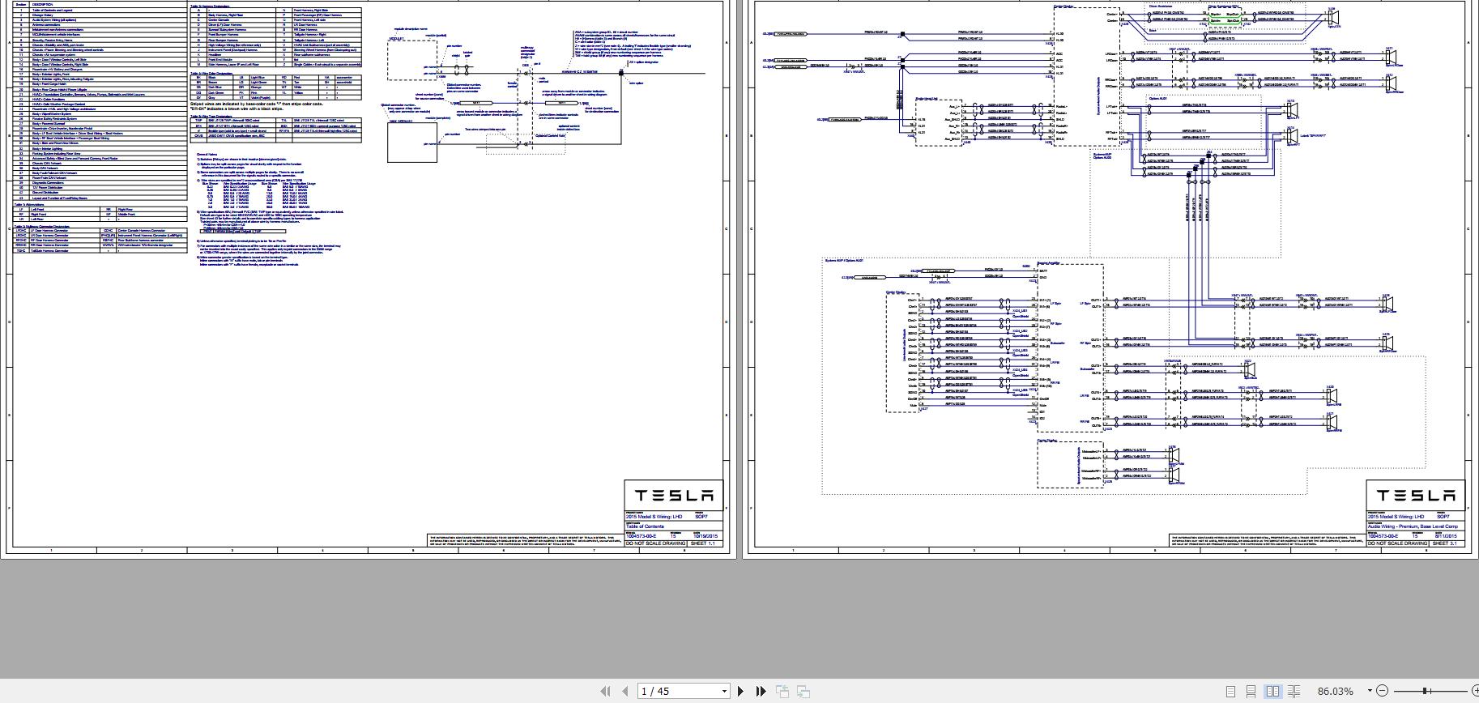Click the Tesla logo on Table of Contents sheet
The image size is (1479, 703).
[673, 495]
